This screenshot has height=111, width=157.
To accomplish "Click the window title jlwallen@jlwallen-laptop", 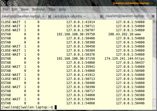I will pyautogui.click(x=133, y=3).
